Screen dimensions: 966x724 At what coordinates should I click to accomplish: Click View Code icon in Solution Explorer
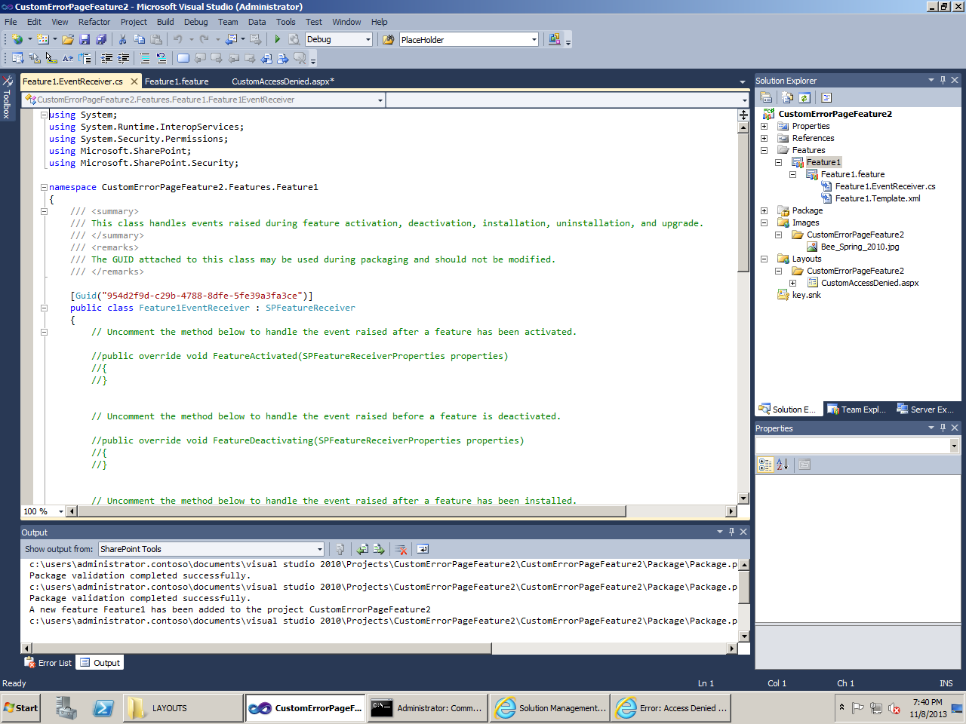[x=826, y=97]
